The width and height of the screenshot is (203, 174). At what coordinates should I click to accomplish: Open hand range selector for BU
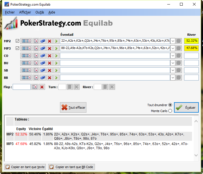(x=26, y=63)
